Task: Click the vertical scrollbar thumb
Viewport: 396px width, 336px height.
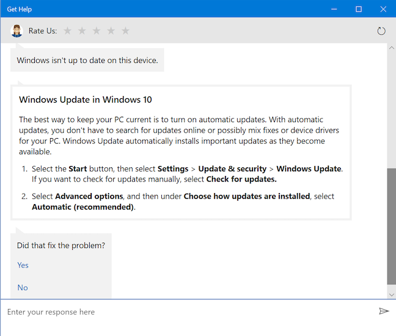Action: (x=392, y=226)
